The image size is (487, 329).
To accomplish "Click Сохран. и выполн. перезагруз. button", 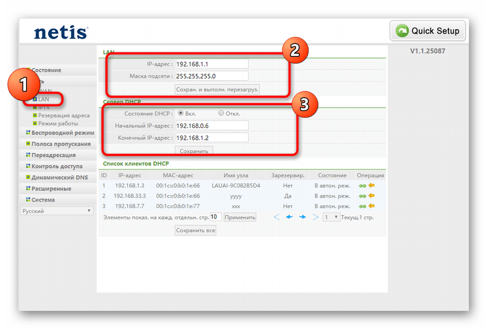I will point(217,89).
